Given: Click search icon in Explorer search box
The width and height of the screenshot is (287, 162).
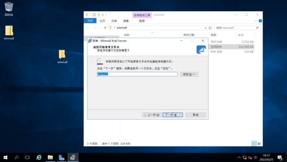Looking at the screenshot, I should point(257,28).
